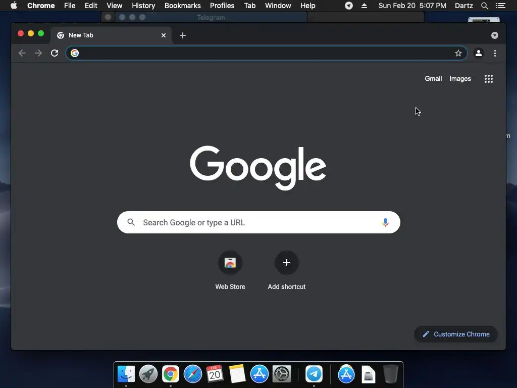Focus the Search Google or type a URL box
Image resolution: width=517 pixels, height=388 pixels.
[x=258, y=222]
